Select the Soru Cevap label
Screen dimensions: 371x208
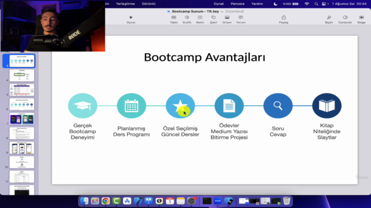[x=278, y=131]
